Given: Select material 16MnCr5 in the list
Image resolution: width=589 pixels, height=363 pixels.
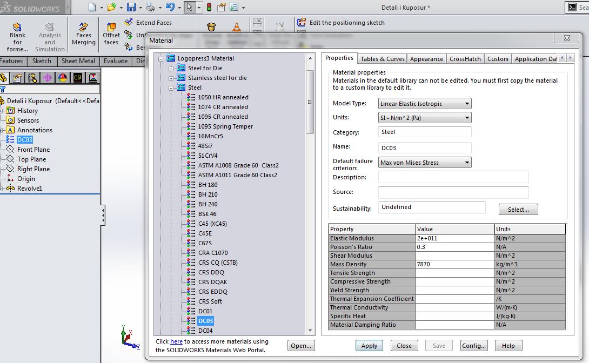Looking at the screenshot, I should 210,136.
